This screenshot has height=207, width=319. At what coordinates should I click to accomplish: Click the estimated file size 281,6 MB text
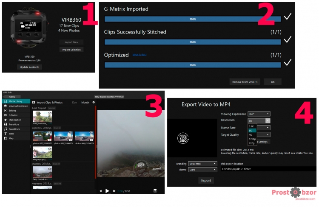(x=237, y=150)
